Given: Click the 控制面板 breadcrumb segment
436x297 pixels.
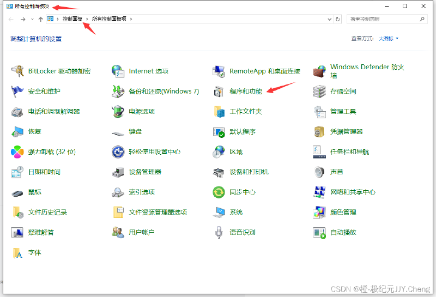Looking at the screenshot, I should tap(72, 19).
